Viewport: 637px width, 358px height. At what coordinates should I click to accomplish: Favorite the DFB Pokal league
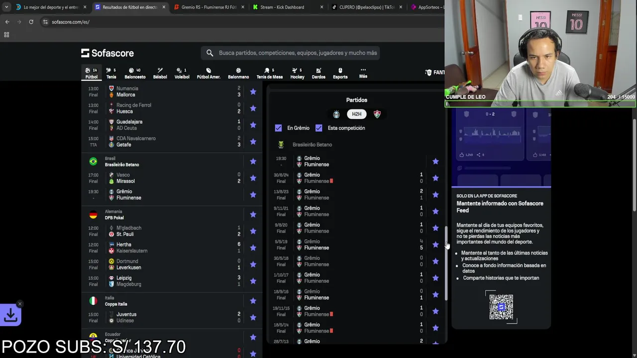253,214
